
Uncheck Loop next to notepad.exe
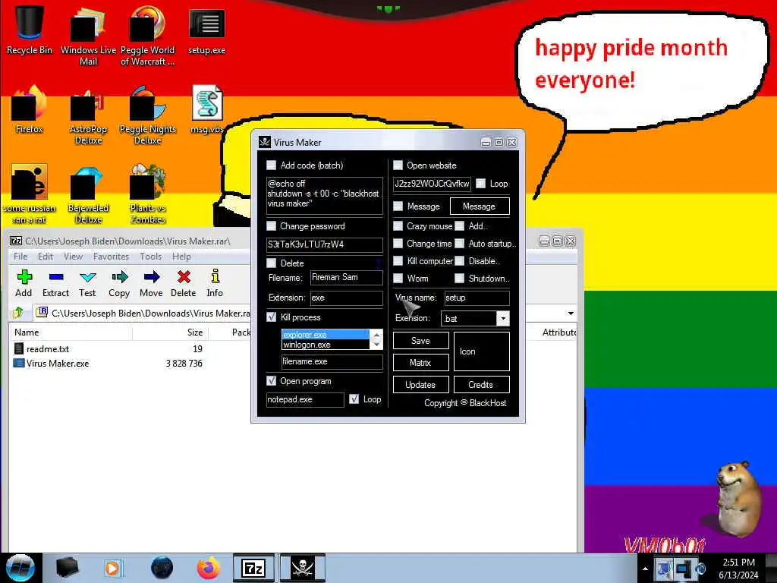pyautogui.click(x=354, y=399)
